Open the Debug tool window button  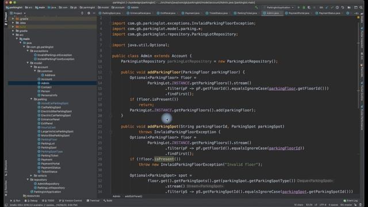(31, 201)
